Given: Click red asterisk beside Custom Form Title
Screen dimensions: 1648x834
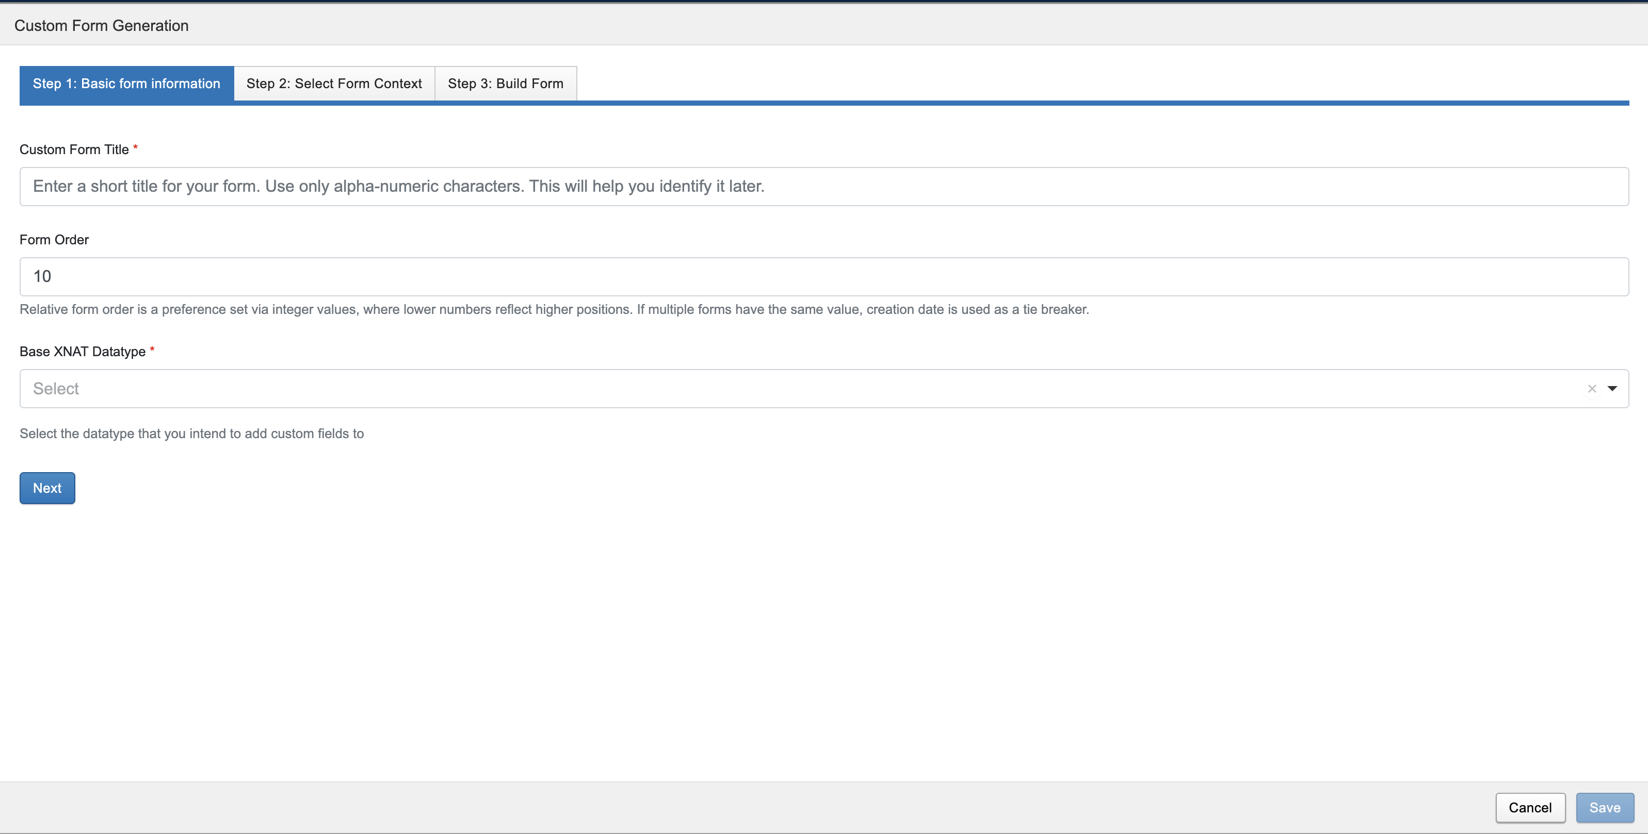Looking at the screenshot, I should coord(136,147).
